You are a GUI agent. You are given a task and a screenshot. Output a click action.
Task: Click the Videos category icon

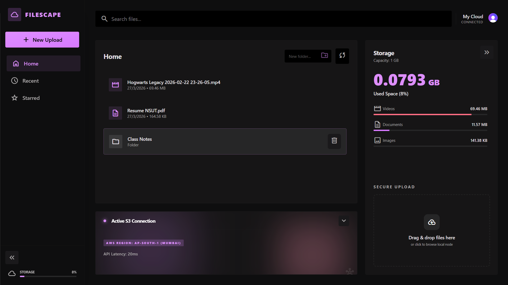click(377, 109)
